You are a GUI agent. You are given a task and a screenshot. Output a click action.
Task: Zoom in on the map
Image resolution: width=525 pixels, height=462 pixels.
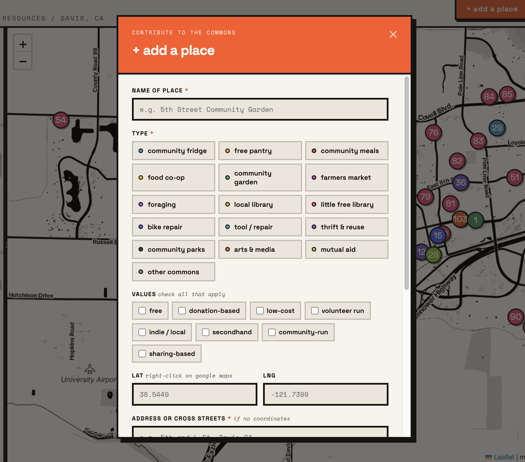23,44
